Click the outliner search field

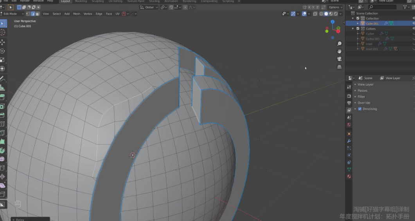[x=383, y=7]
